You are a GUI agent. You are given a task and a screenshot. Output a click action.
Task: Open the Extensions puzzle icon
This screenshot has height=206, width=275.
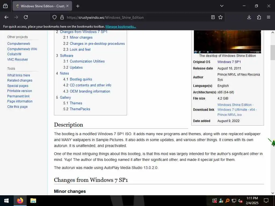(259, 17)
